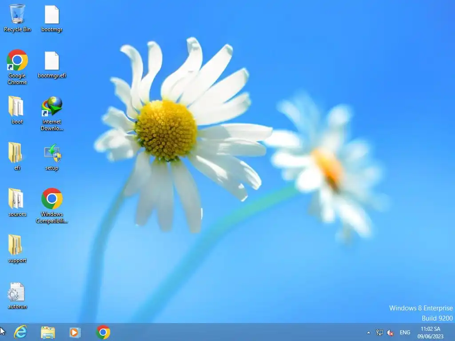Click the "Recycle Bin" label text
The width and height of the screenshot is (455, 341).
coord(17,29)
